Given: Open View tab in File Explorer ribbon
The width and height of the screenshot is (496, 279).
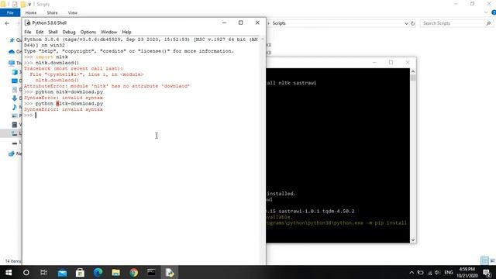Looking at the screenshot, I should (x=72, y=12).
